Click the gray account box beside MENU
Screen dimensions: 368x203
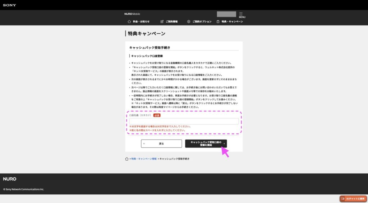[226, 14]
